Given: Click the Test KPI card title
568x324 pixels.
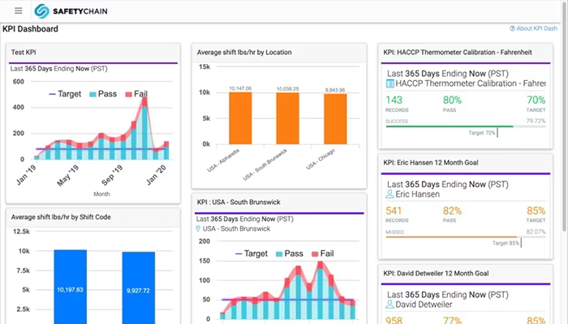Looking at the screenshot, I should point(24,53).
